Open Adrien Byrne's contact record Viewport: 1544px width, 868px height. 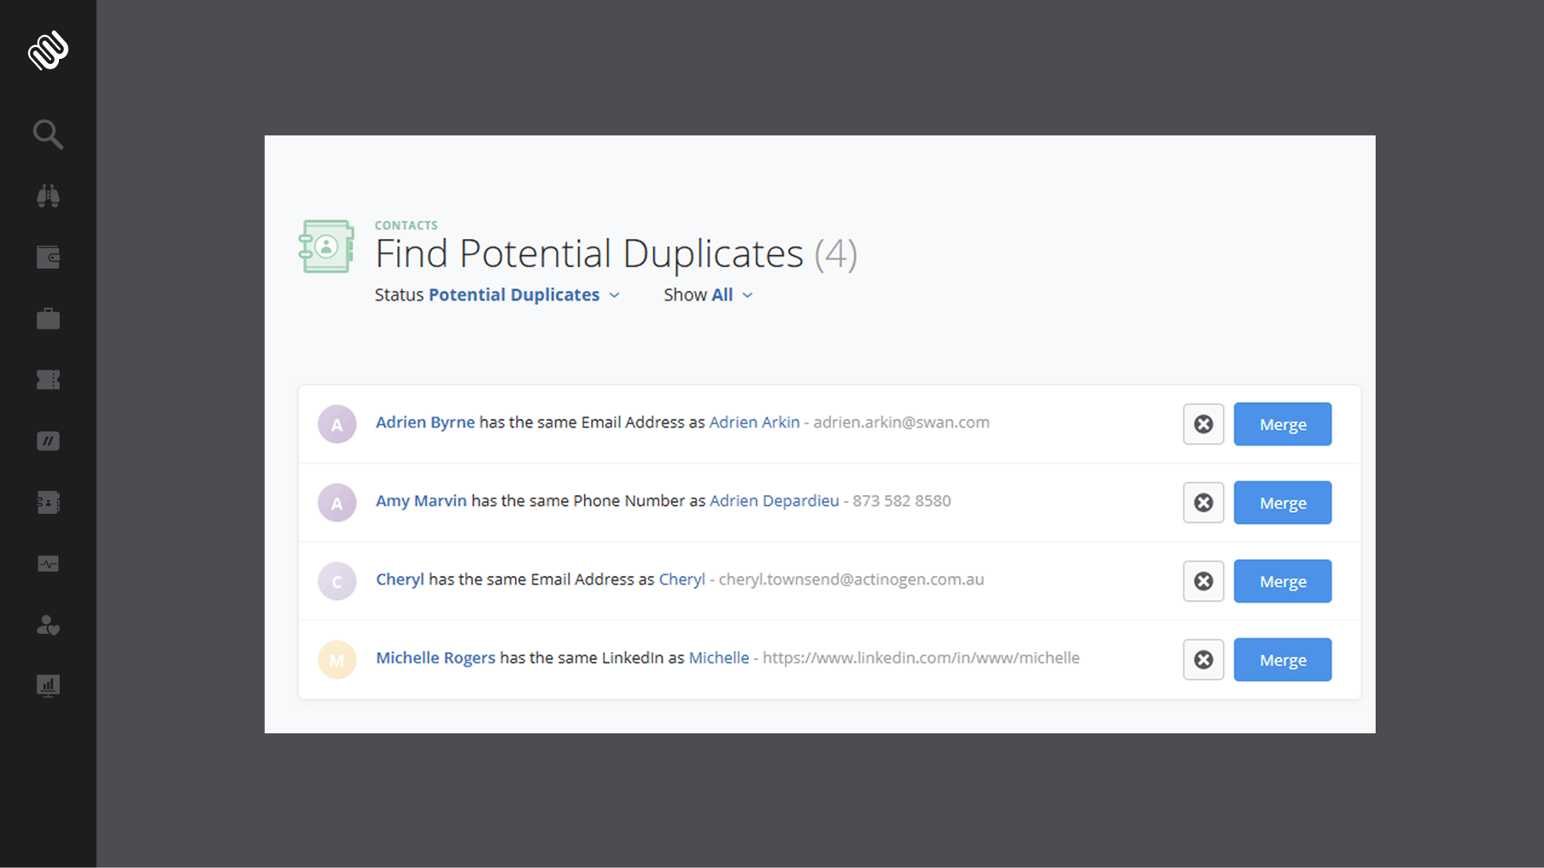tap(425, 422)
